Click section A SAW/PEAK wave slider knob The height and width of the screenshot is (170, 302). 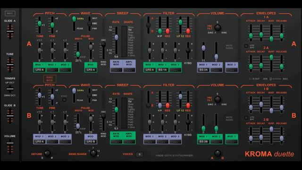coord(74,19)
